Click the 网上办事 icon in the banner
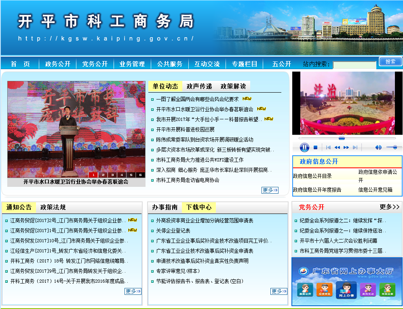This screenshot has width=403, height=309. point(346,290)
